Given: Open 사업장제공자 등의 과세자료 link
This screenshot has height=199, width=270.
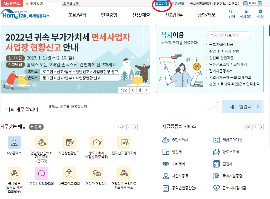Looking at the screenshot, I should [230, 78].
